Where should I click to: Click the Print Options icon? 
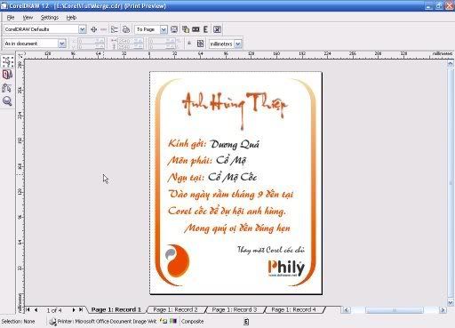tap(115, 29)
